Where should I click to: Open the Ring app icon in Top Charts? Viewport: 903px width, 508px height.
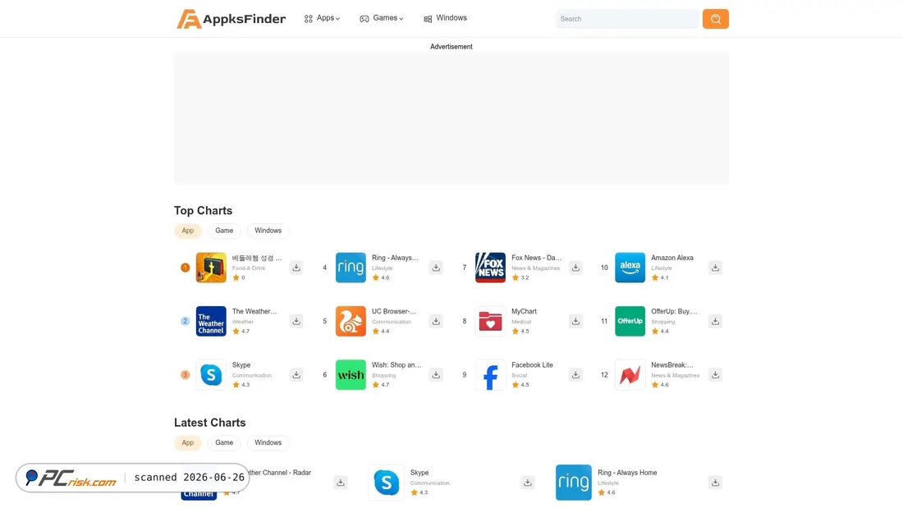[x=351, y=268]
